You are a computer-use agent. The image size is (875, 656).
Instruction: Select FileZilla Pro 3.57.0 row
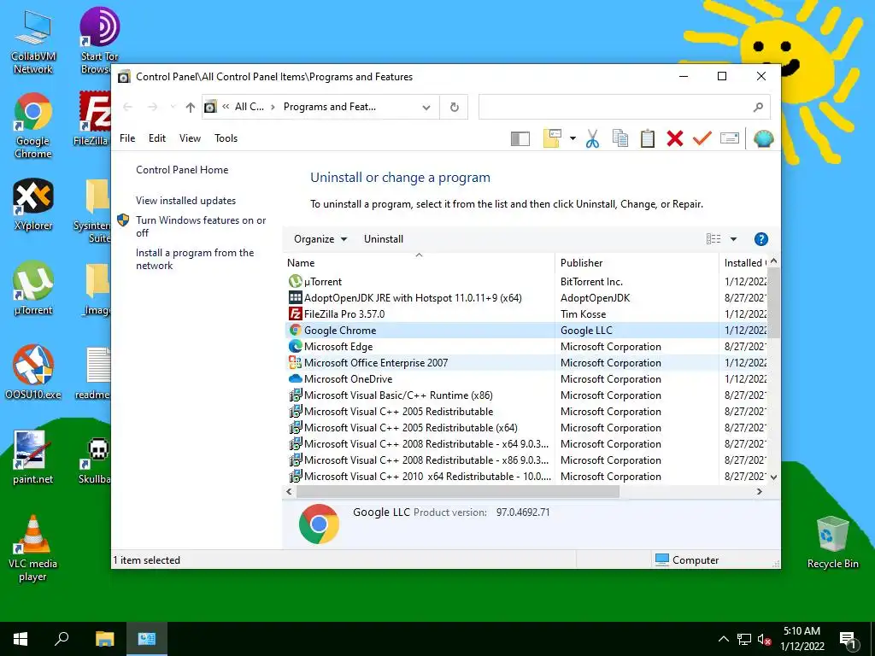[526, 314]
